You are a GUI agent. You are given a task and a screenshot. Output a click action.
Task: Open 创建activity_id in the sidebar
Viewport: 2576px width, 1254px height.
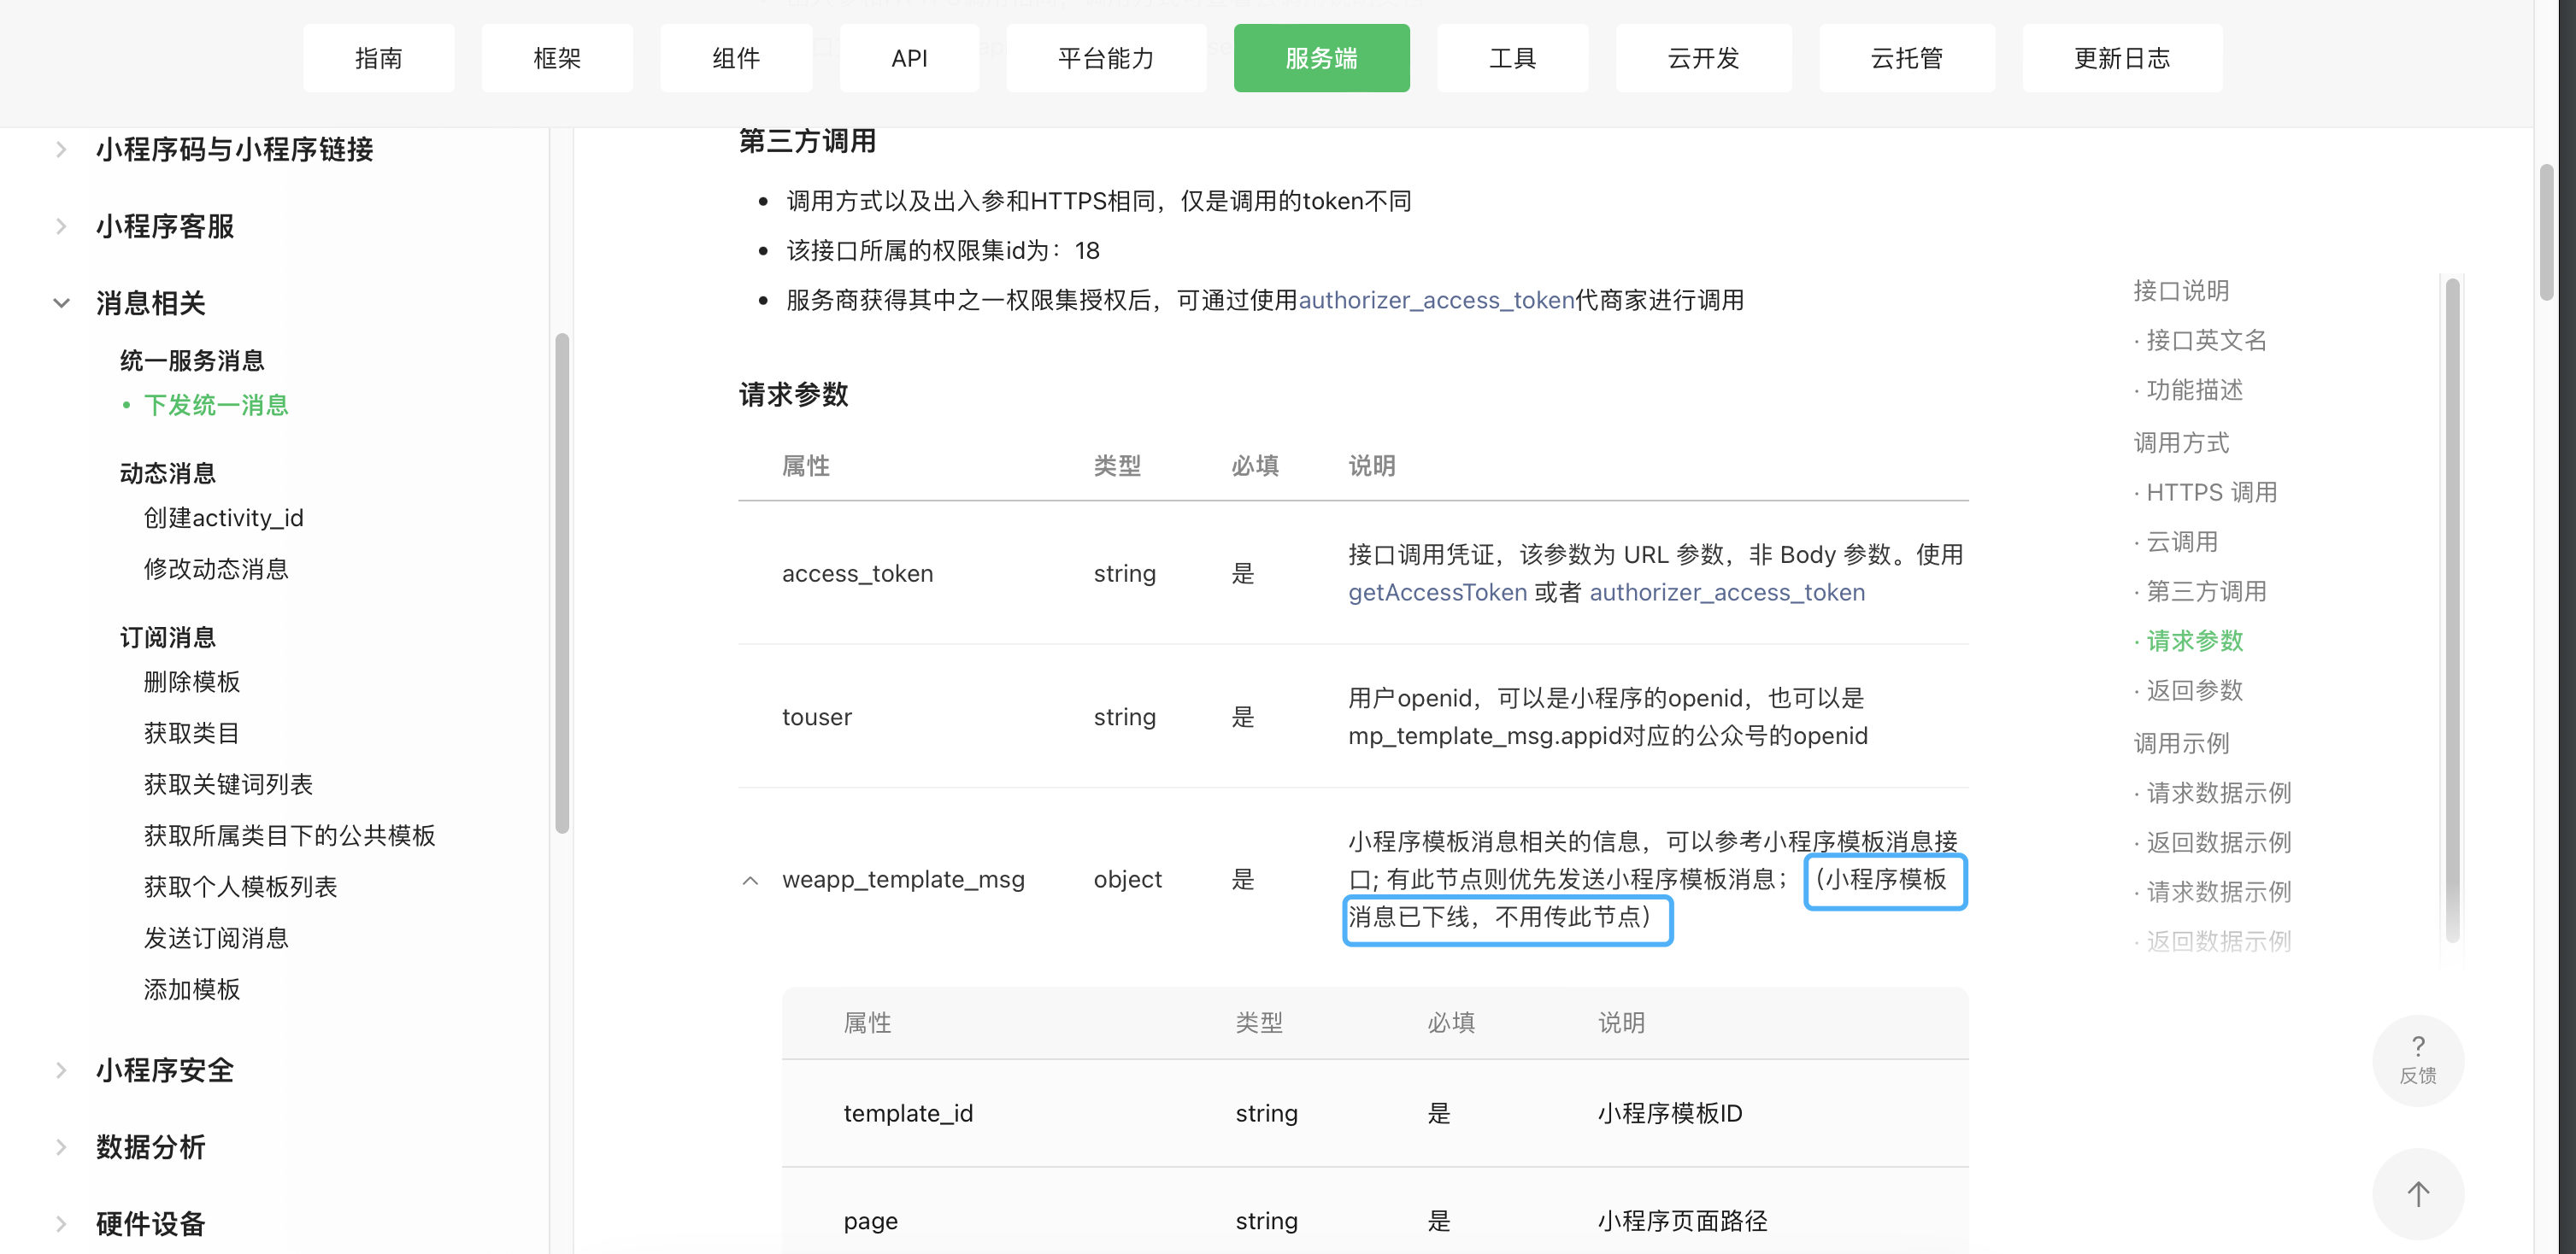pyautogui.click(x=223, y=518)
